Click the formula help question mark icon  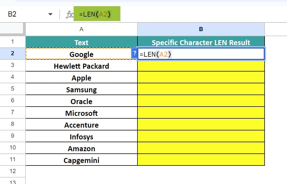135,54
